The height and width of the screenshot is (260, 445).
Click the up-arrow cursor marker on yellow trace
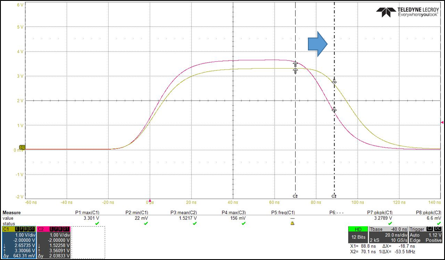click(x=296, y=70)
